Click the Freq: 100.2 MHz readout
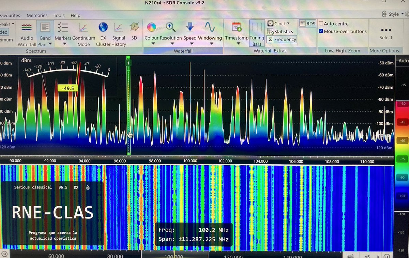Image resolution: width=409 pixels, height=258 pixels. click(x=193, y=230)
